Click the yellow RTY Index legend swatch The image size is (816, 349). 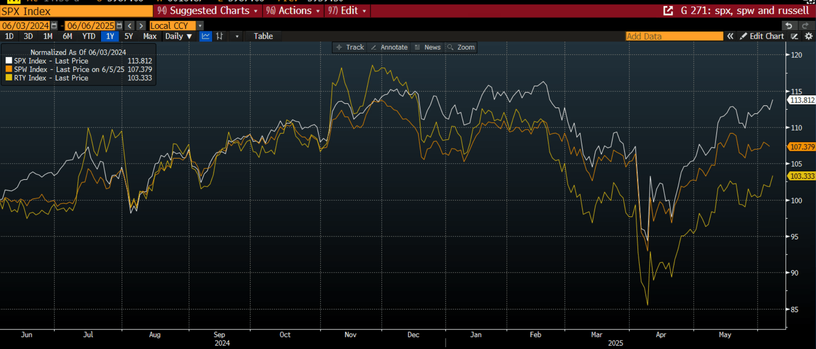point(8,78)
